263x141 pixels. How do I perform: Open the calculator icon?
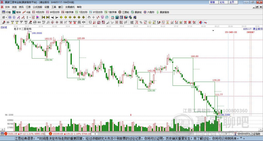[x=117, y=17]
